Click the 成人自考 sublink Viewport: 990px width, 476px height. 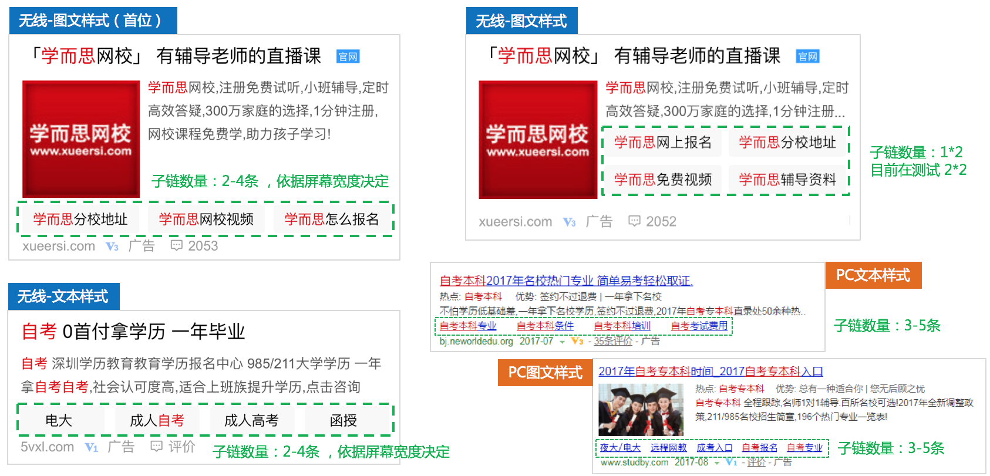click(157, 420)
